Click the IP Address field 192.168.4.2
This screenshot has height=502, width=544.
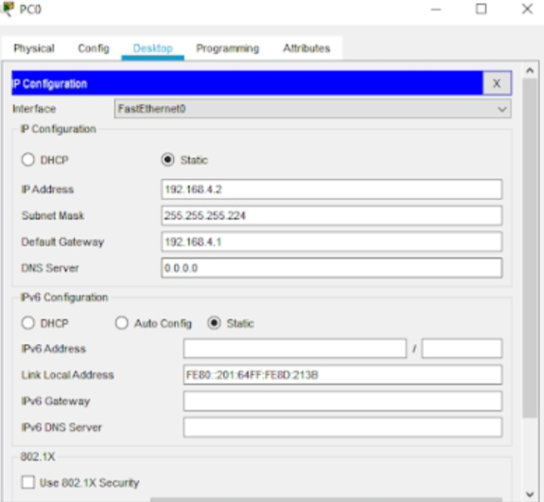click(x=332, y=189)
